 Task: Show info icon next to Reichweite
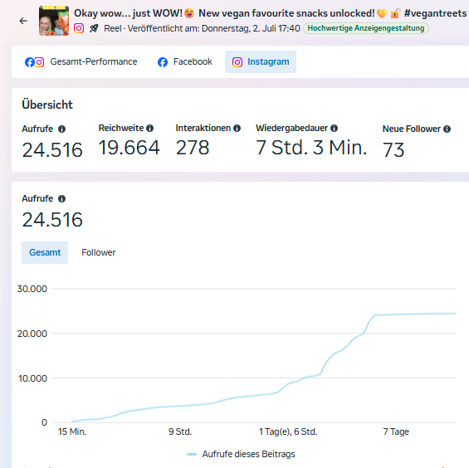(150, 129)
